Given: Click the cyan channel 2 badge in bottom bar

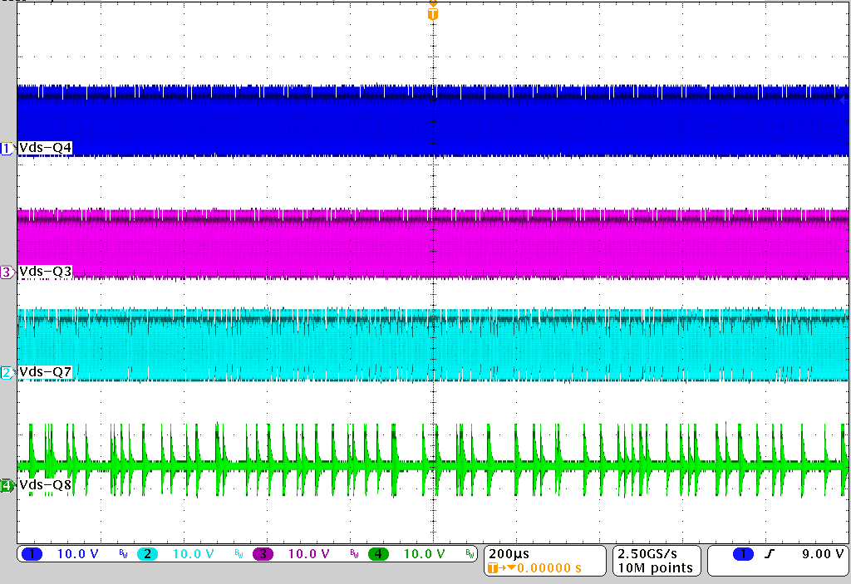Looking at the screenshot, I should [147, 554].
